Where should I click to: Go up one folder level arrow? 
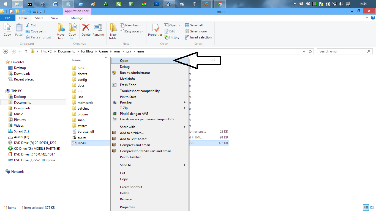point(26,51)
